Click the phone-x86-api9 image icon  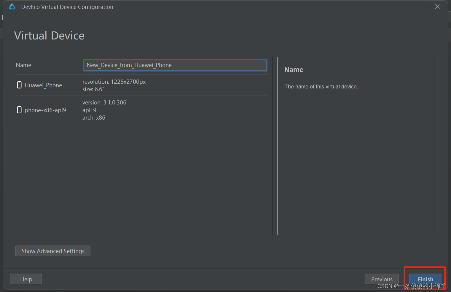click(x=19, y=110)
